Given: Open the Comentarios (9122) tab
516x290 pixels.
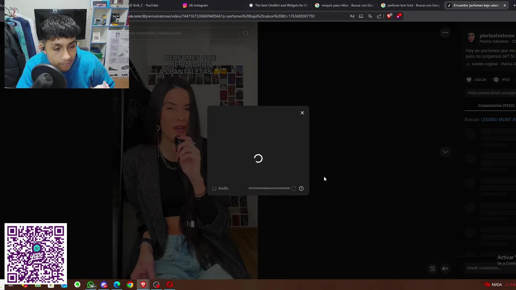Looking at the screenshot, I should (496, 106).
